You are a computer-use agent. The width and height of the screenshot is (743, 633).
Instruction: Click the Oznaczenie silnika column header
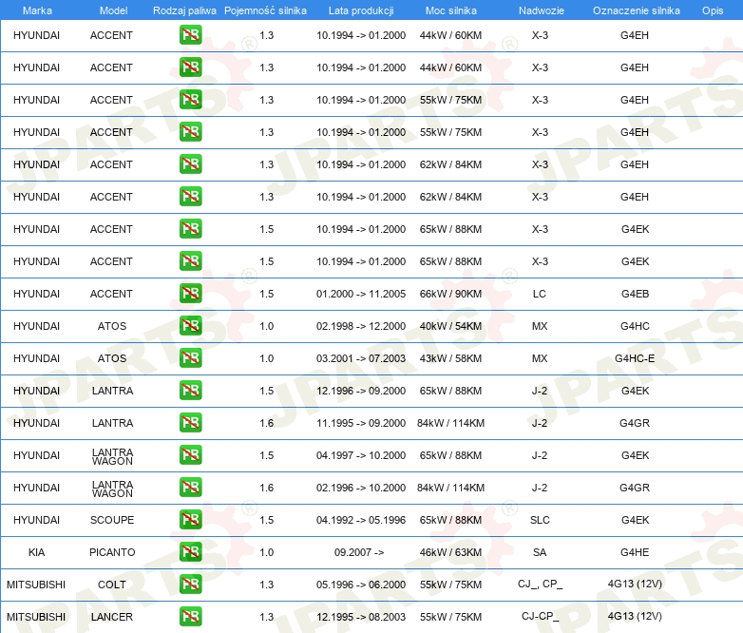637,10
